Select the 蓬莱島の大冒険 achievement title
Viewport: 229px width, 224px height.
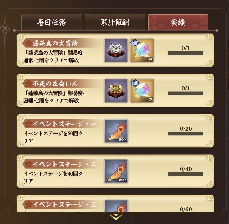(55, 43)
